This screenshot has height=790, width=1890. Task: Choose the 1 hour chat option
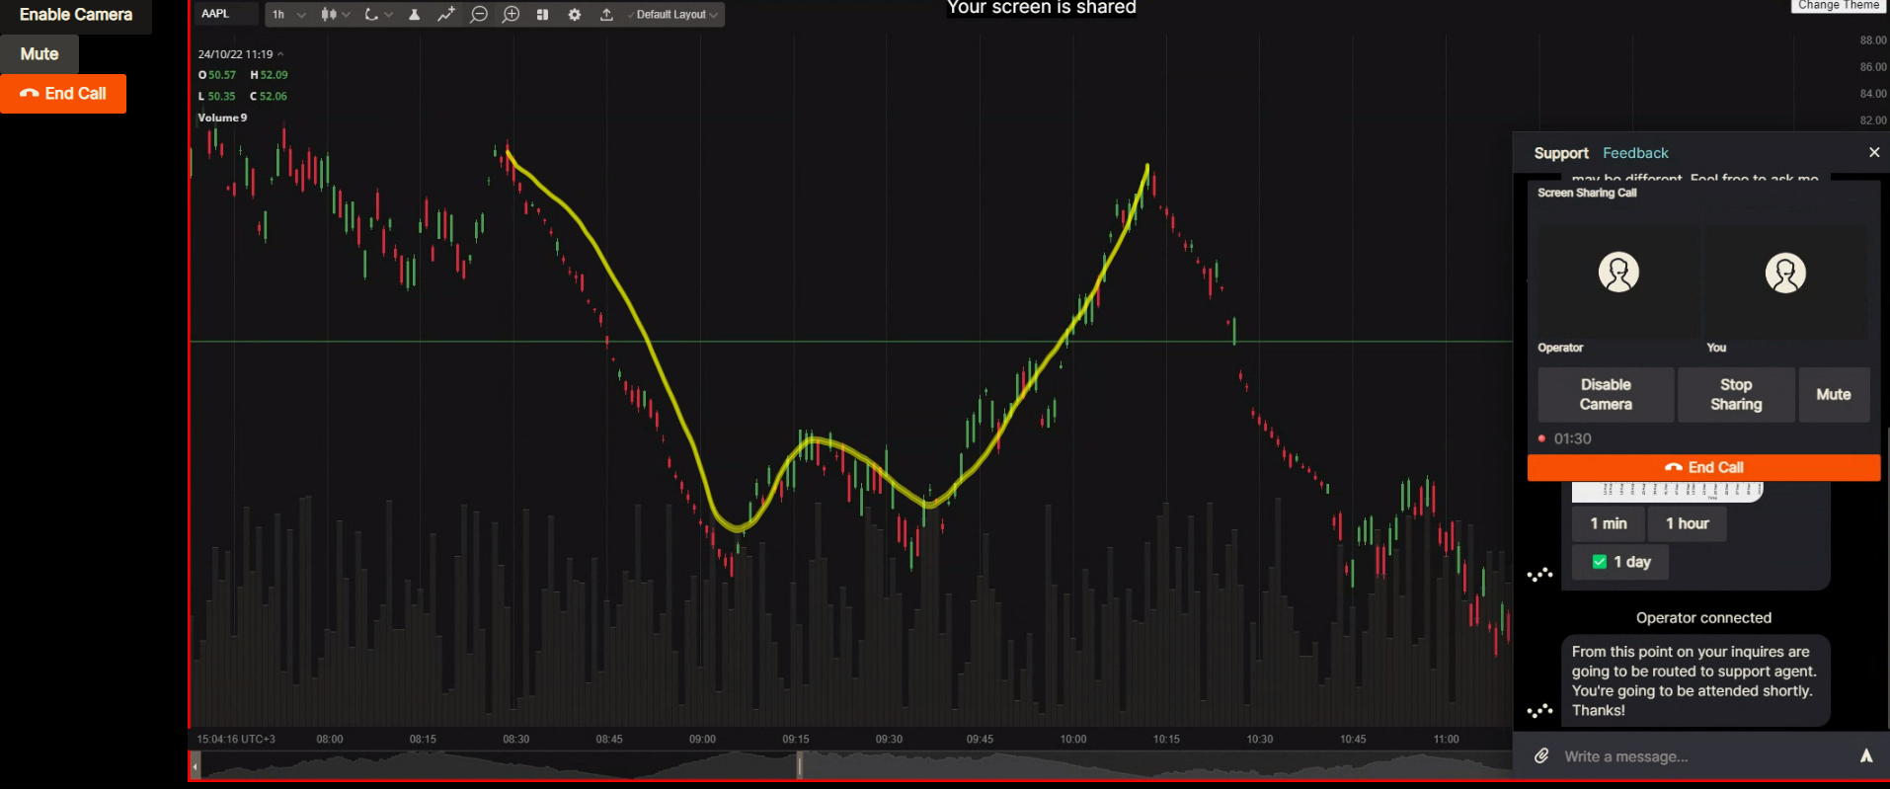(x=1687, y=524)
